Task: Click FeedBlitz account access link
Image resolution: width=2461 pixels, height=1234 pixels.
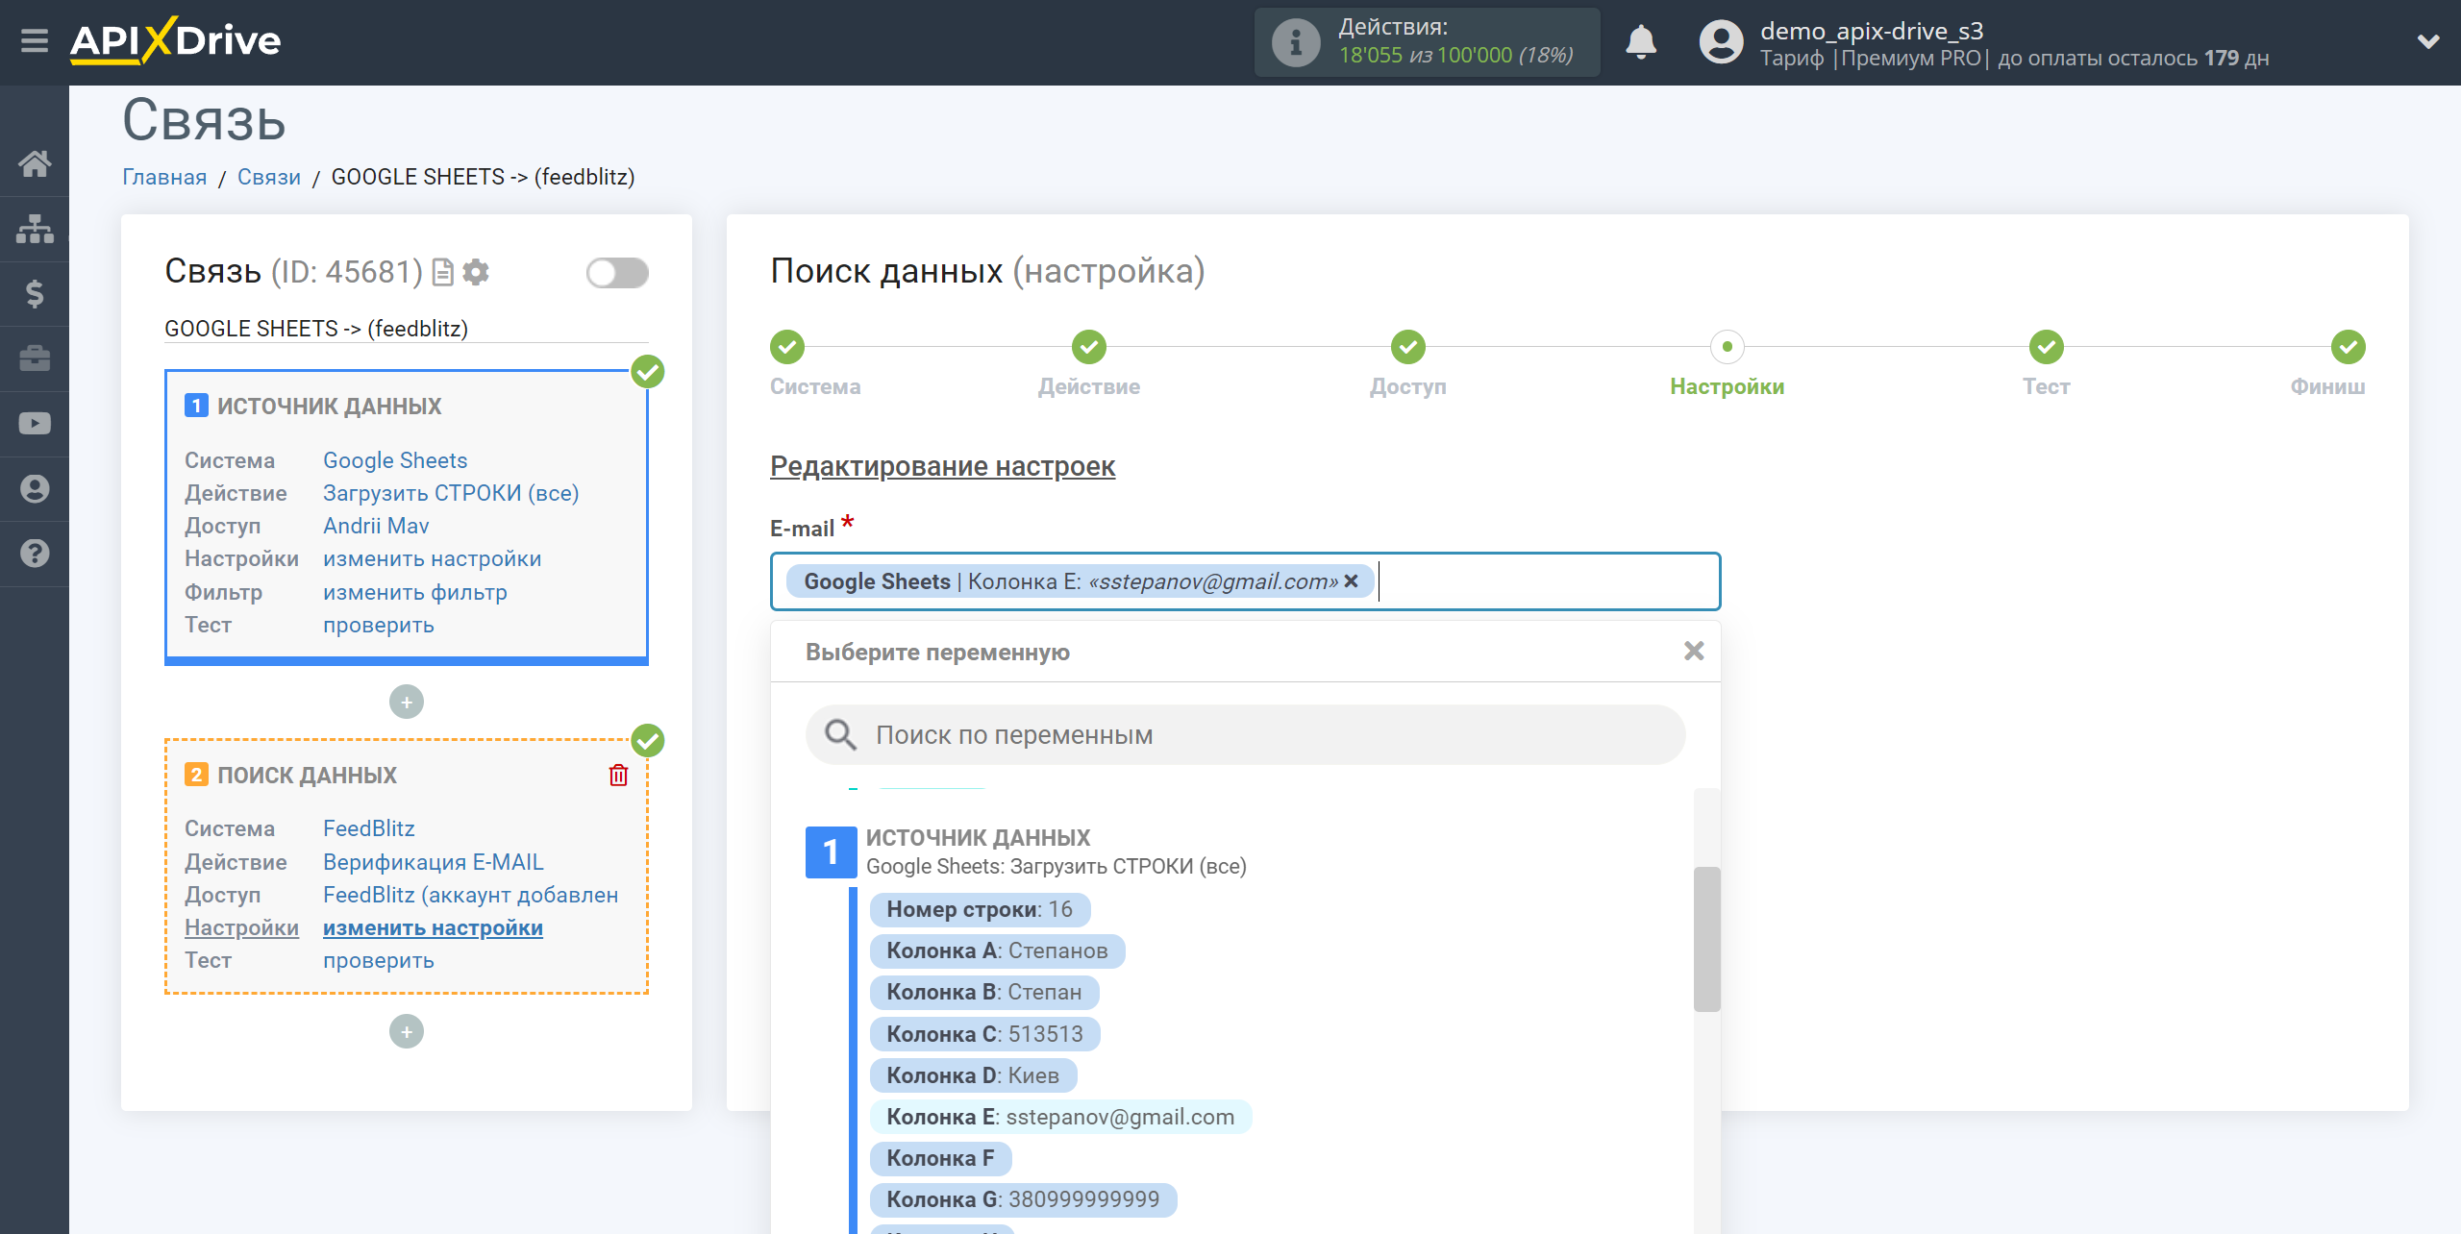Action: (x=471, y=895)
